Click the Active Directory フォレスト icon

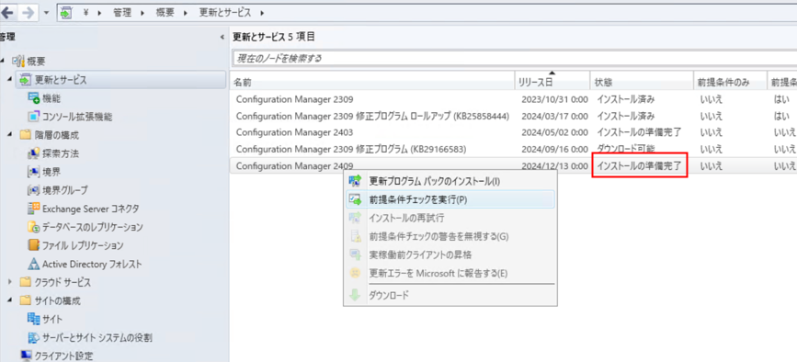pyautogui.click(x=33, y=264)
